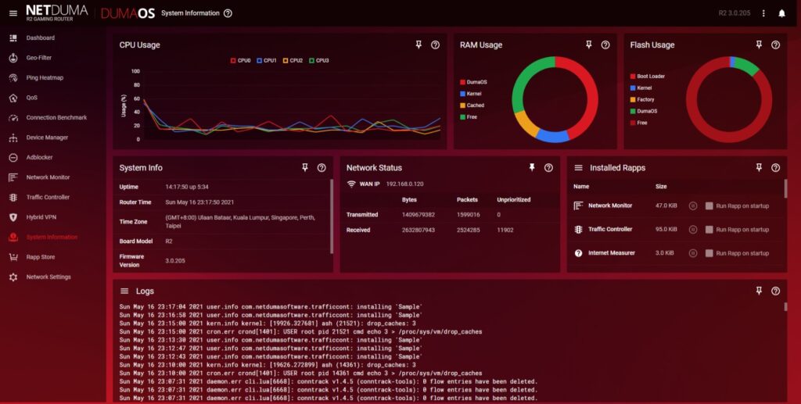Toggle CPU0 series in chart legend
801x404 pixels.
pos(240,60)
